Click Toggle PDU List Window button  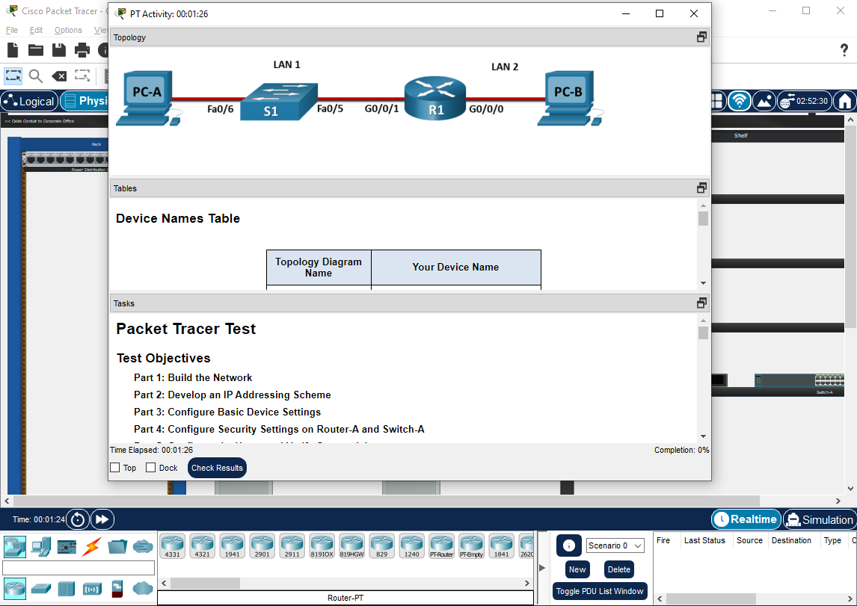600,591
